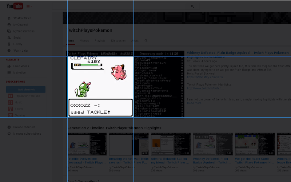
Task: Open title Totodile Evolves into Croconaw
Action: pyautogui.click(x=87, y=161)
